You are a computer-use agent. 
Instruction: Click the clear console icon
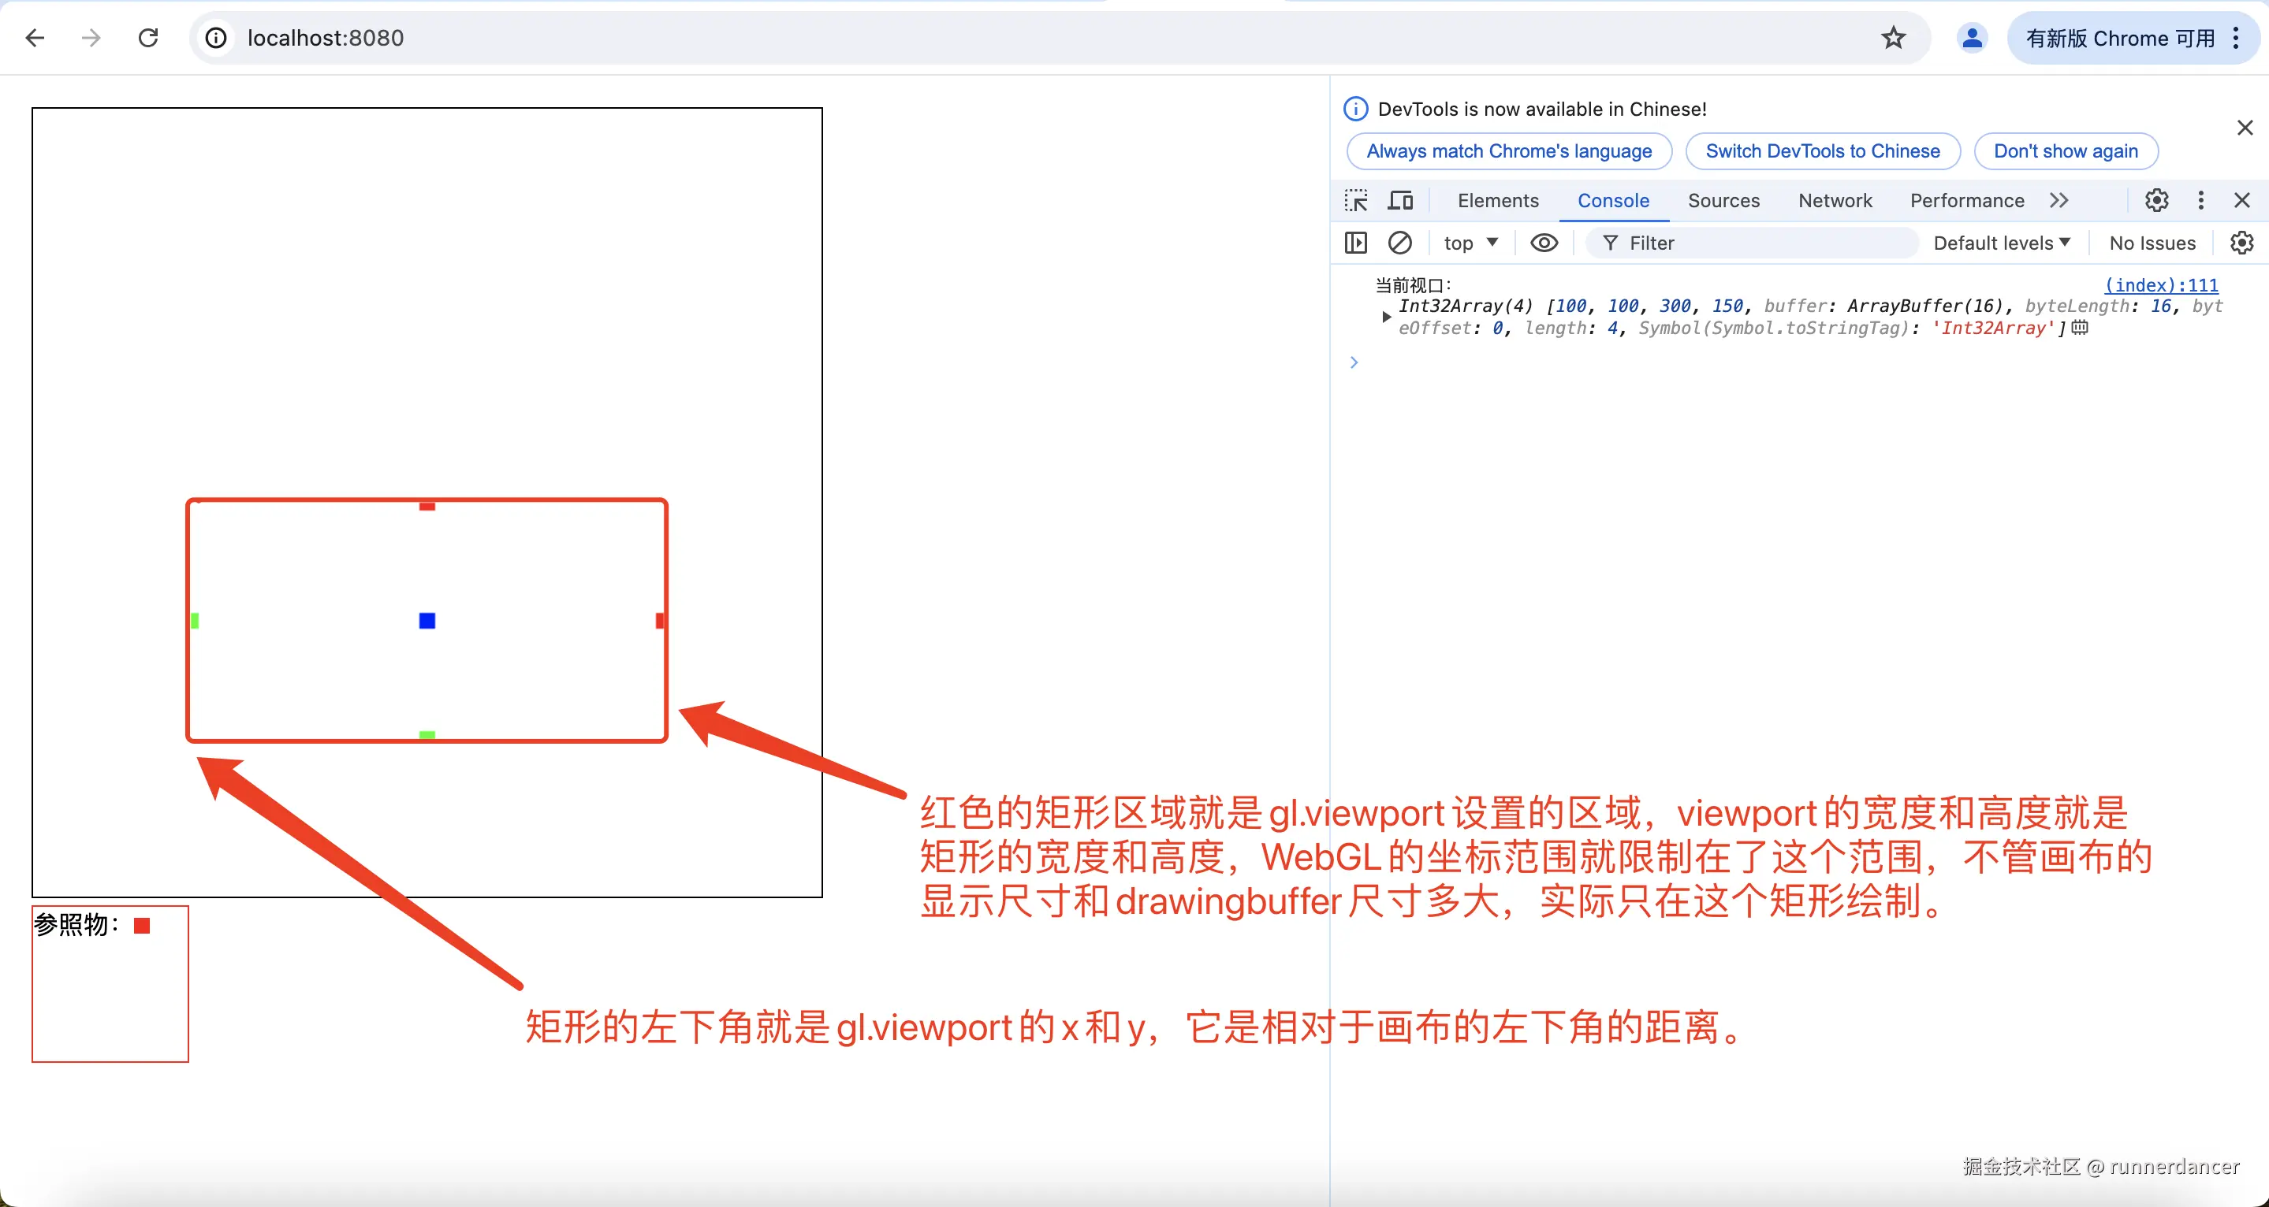(1399, 243)
